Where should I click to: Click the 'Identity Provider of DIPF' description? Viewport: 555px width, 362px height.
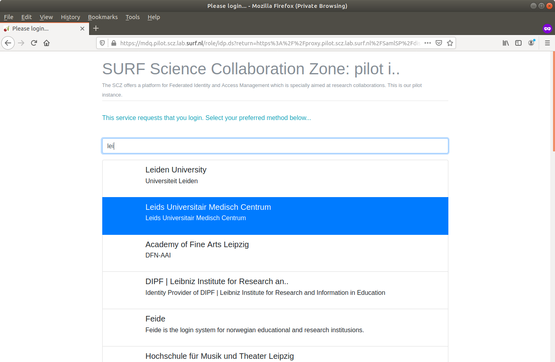(x=265, y=292)
